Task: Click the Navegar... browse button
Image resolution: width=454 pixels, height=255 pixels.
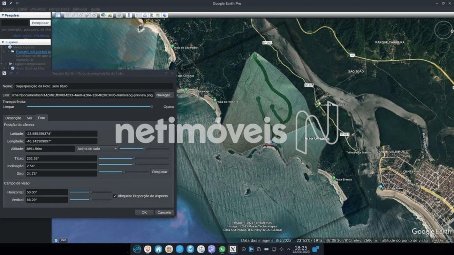Action: (x=164, y=95)
